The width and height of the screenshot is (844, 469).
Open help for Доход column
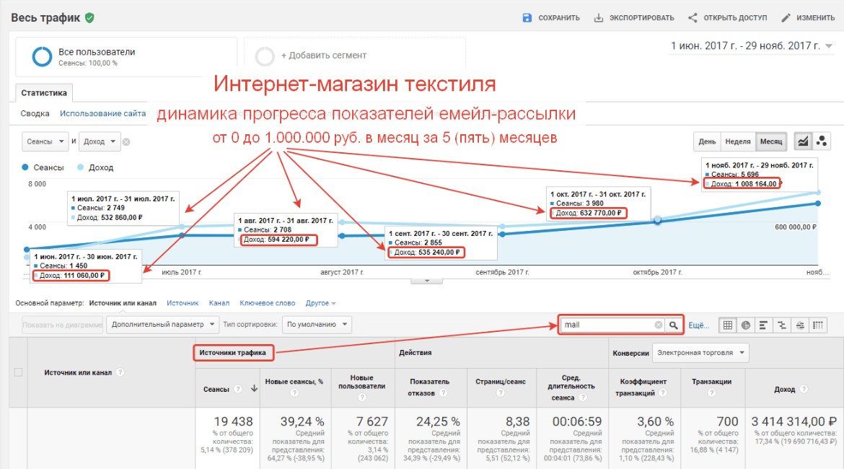click(x=803, y=389)
